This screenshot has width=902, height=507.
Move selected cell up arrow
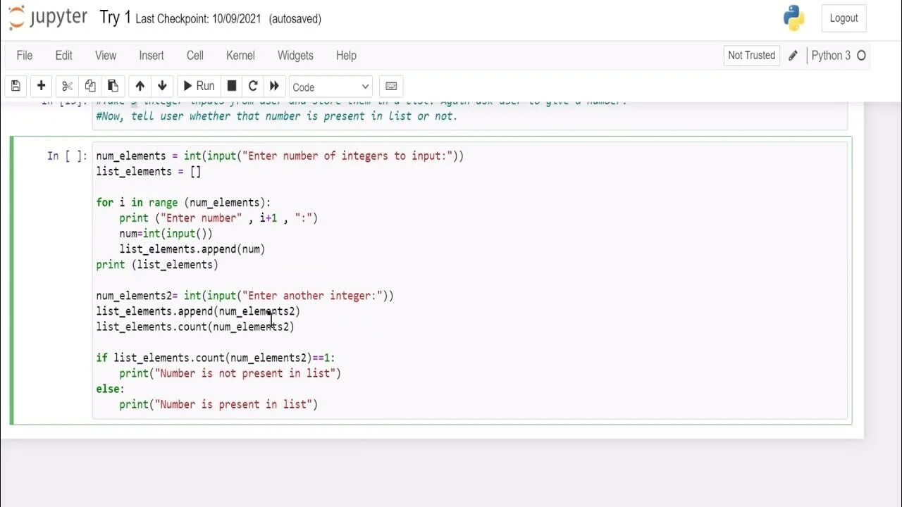pyautogui.click(x=140, y=86)
